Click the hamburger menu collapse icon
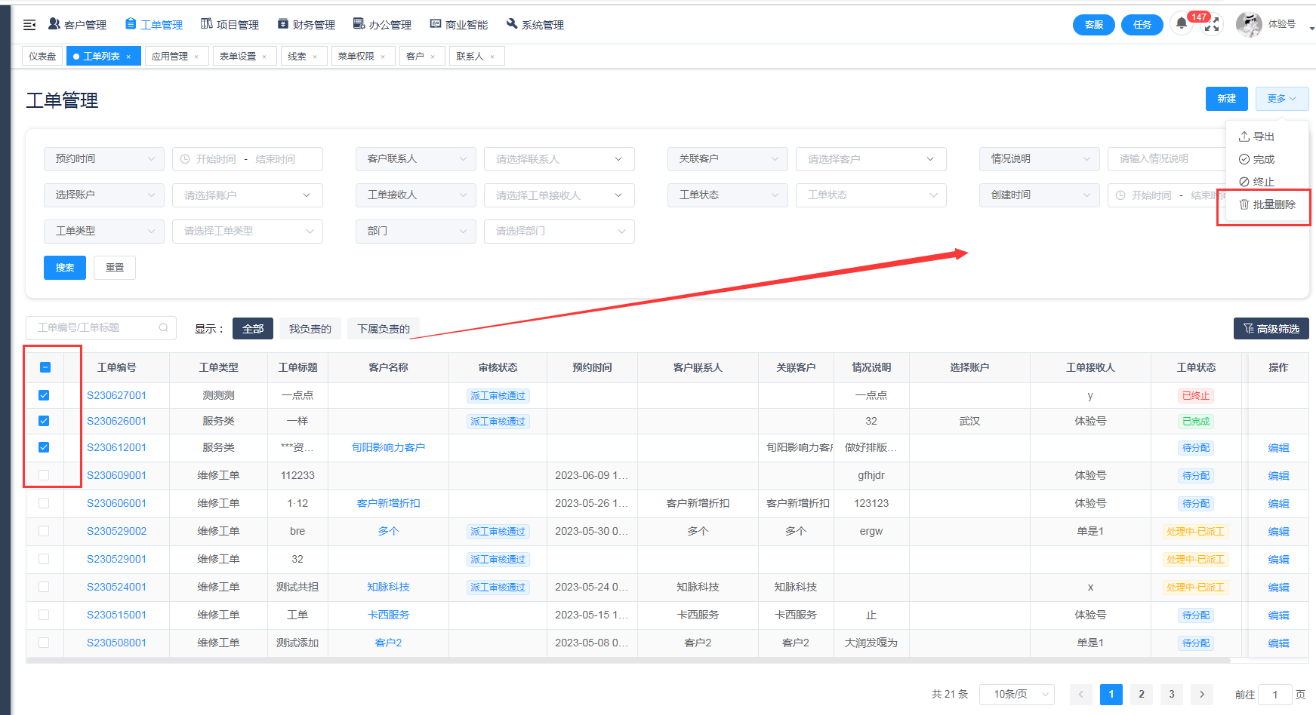This screenshot has width=1316, height=715. click(29, 25)
